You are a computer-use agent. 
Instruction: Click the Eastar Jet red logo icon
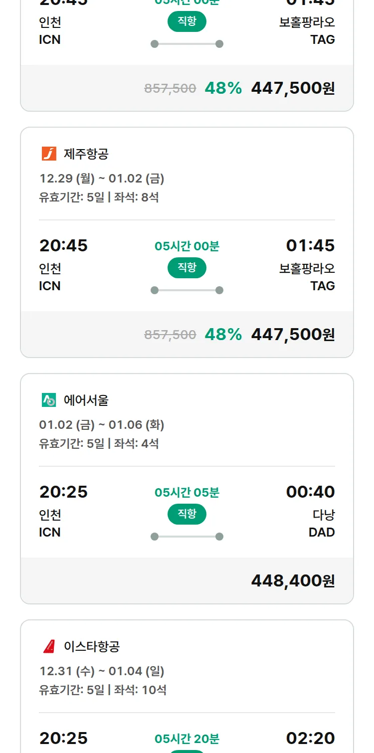tap(49, 646)
